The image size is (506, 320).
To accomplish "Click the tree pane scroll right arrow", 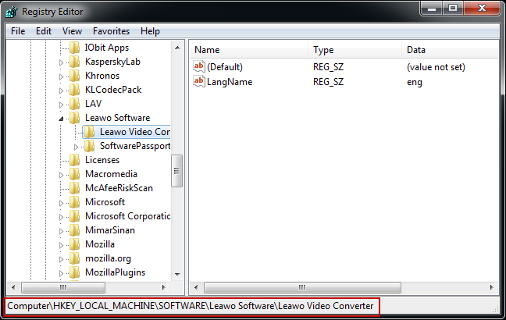I will pos(164,287).
